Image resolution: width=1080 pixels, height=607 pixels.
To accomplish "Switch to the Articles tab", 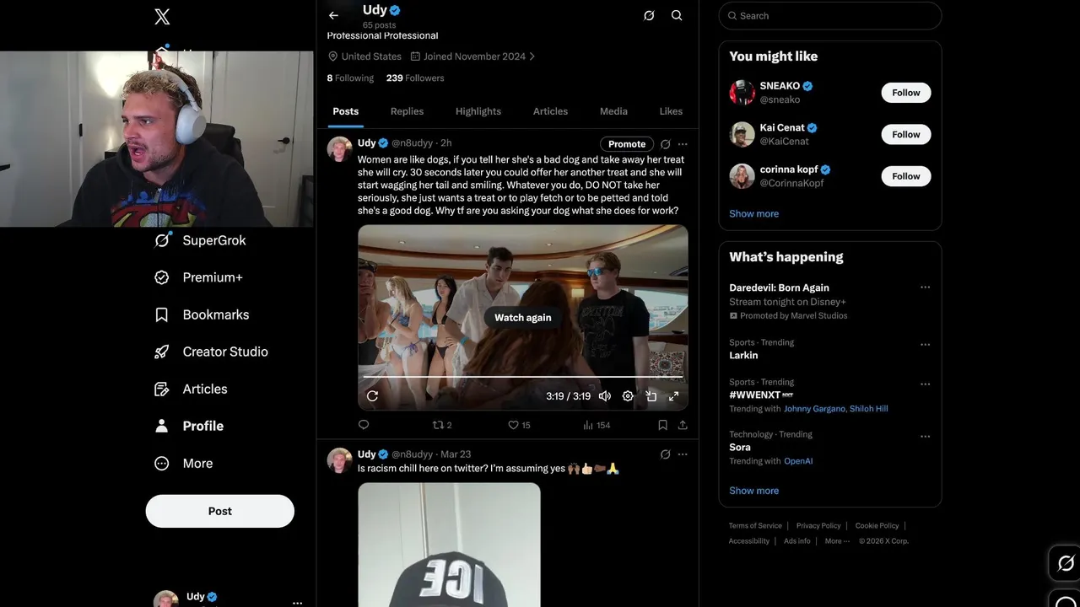I will pyautogui.click(x=550, y=111).
